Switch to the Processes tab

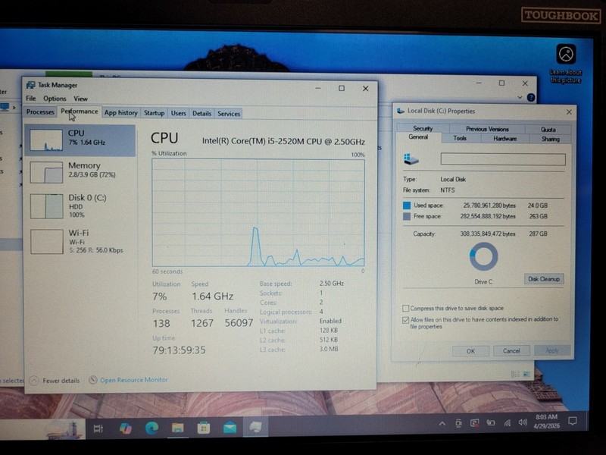[40, 111]
